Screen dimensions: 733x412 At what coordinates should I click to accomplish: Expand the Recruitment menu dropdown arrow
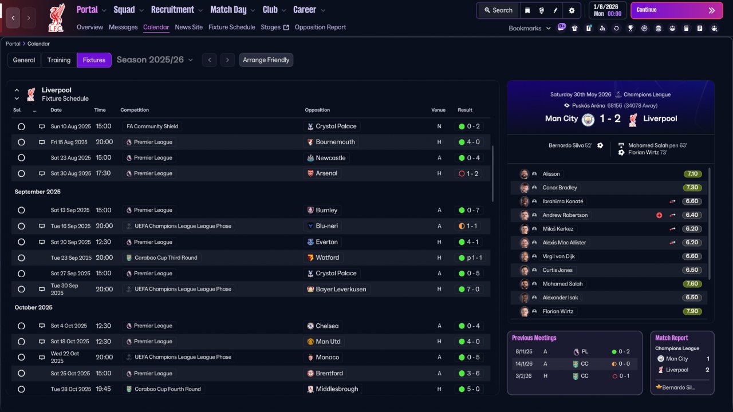click(200, 10)
